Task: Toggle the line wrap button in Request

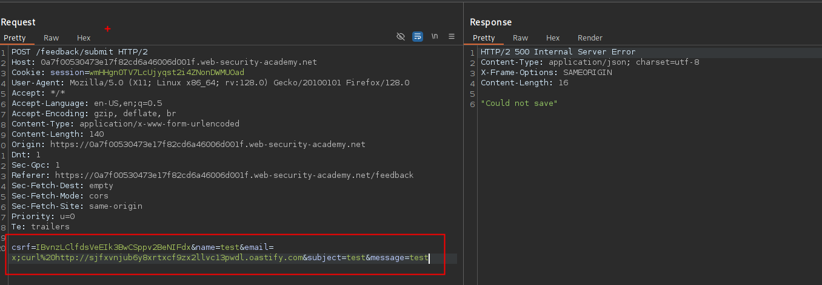Action: [417, 37]
